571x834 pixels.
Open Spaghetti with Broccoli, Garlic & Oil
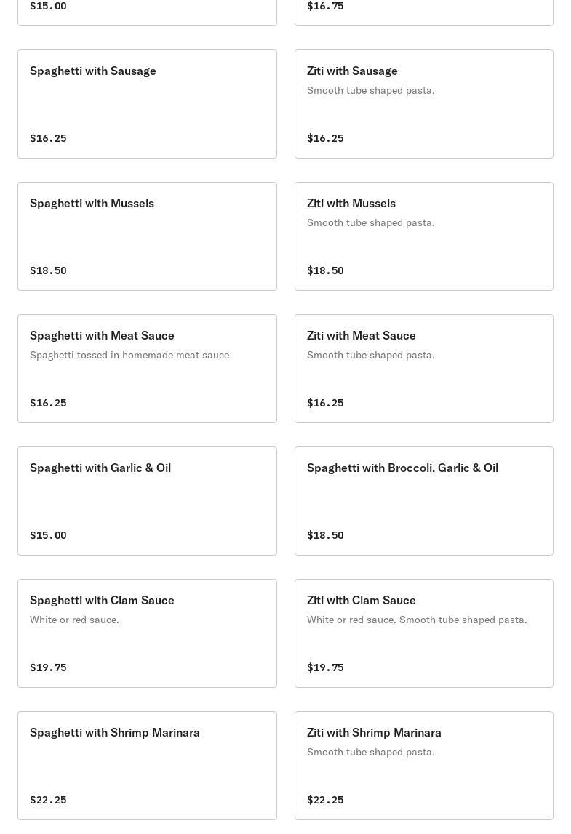[402, 468]
